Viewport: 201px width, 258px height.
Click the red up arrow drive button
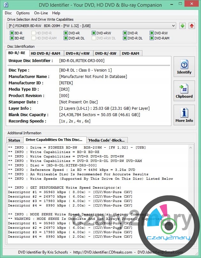pos(191,26)
